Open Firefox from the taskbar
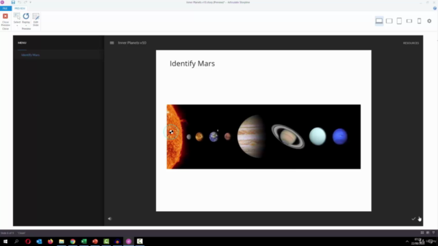The height and width of the screenshot is (246, 438). [50, 241]
